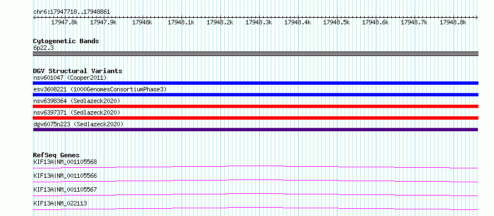Select the gray 6p22.3 cytogenetic band bar
Image resolution: width=494 pixels, height=216 pixels.
255,54
